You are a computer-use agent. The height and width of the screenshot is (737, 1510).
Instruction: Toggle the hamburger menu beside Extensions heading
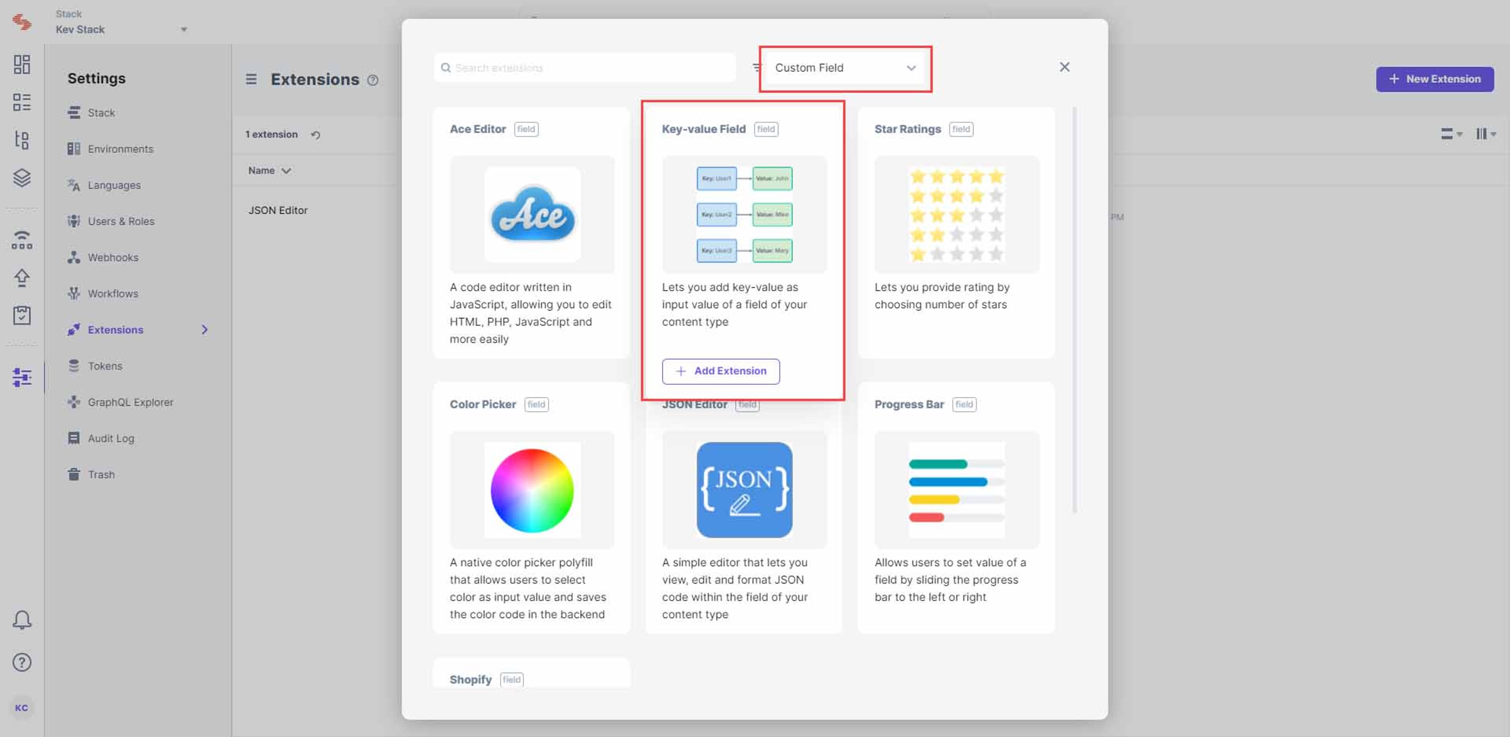(x=251, y=79)
